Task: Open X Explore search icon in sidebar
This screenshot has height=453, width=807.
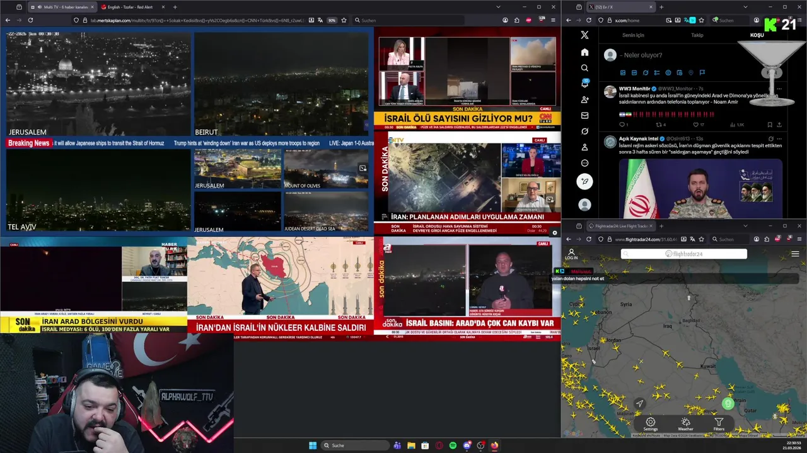Action: point(584,68)
